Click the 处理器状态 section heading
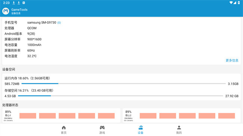This screenshot has height=136, width=243. (10, 105)
